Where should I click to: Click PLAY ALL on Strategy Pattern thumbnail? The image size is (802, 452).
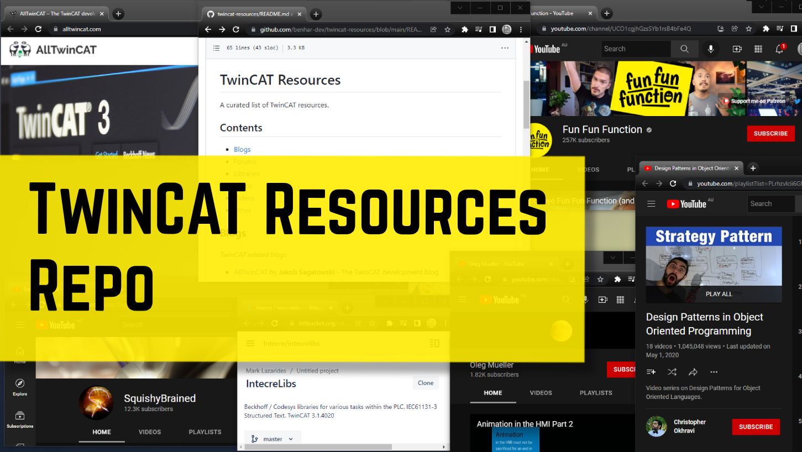tap(719, 294)
